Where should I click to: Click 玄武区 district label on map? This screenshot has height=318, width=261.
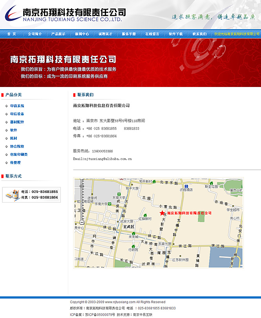[x=129, y=227]
